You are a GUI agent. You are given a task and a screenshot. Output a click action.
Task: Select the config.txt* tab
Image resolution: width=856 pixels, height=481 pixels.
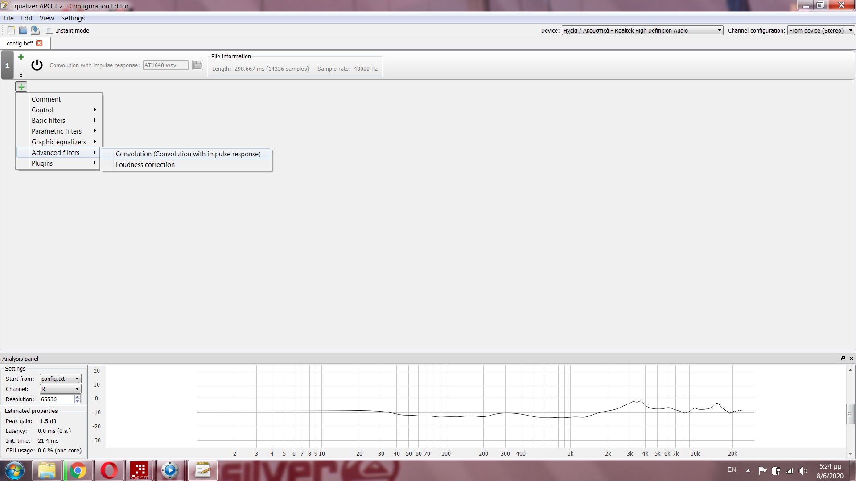(x=20, y=43)
